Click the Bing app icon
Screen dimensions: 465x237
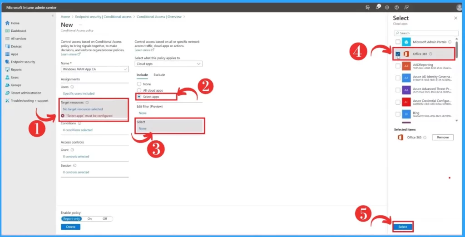point(406,114)
